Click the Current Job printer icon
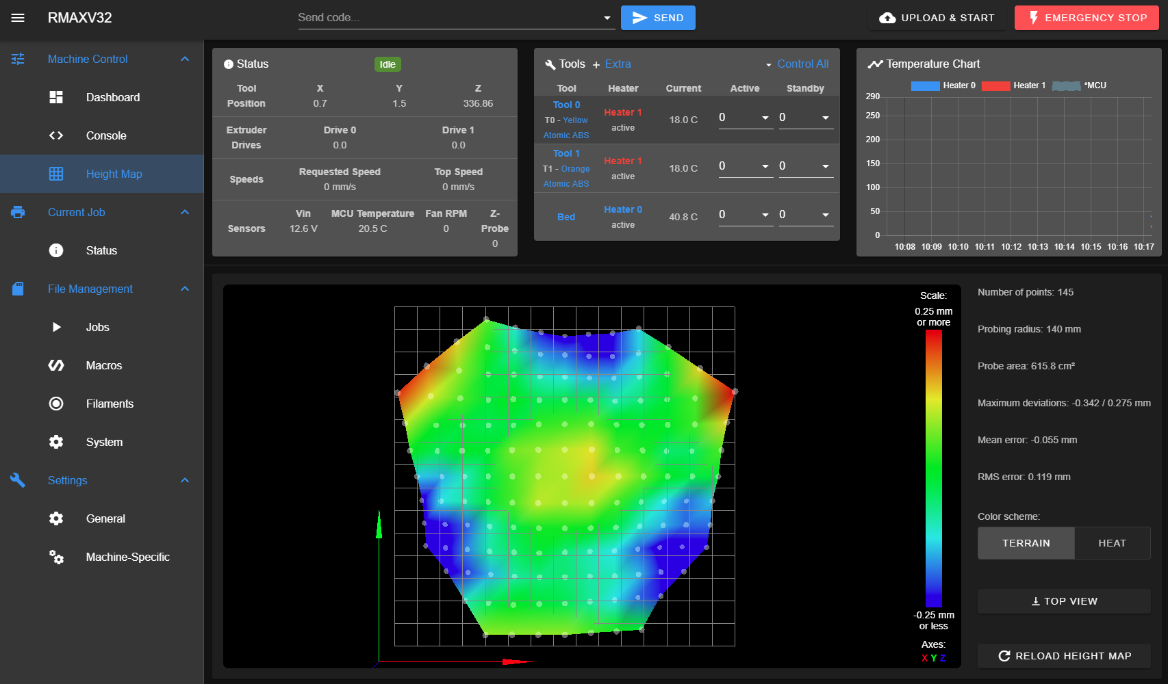Viewport: 1168px width, 684px height. [x=18, y=212]
